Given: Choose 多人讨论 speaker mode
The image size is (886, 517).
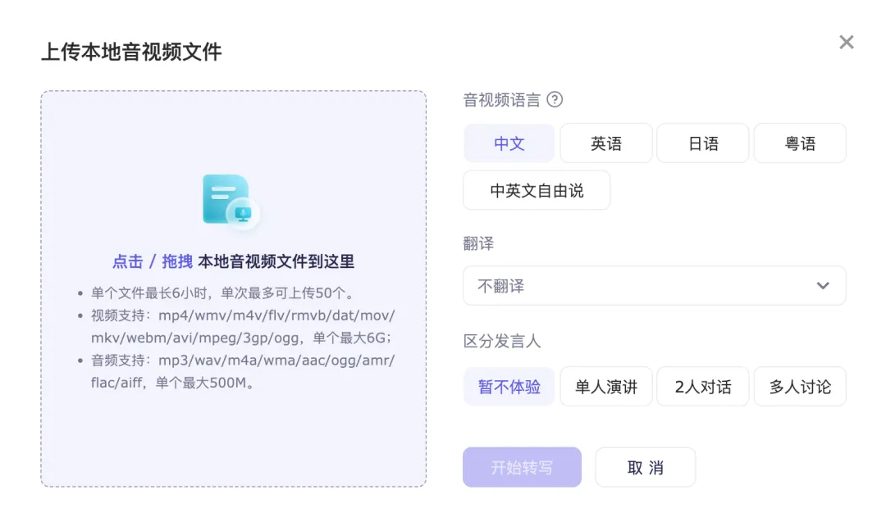Looking at the screenshot, I should coord(800,387).
